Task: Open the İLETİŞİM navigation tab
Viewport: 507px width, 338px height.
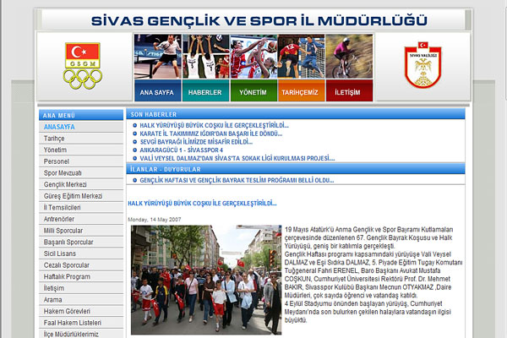Action: pyautogui.click(x=349, y=91)
